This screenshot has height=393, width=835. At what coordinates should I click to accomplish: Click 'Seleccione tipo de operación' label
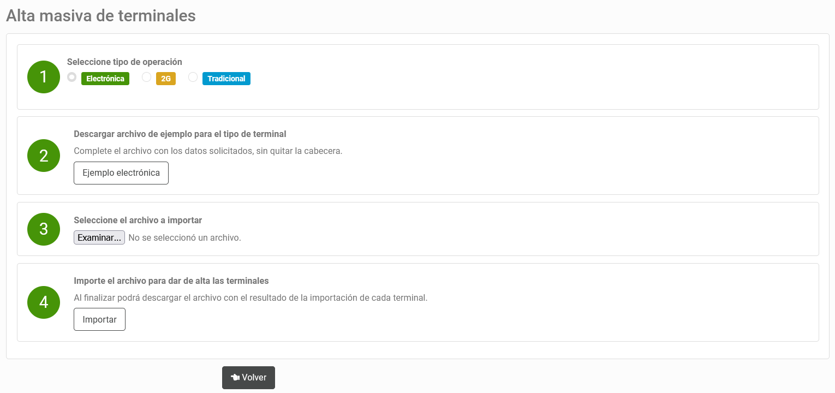coord(124,62)
